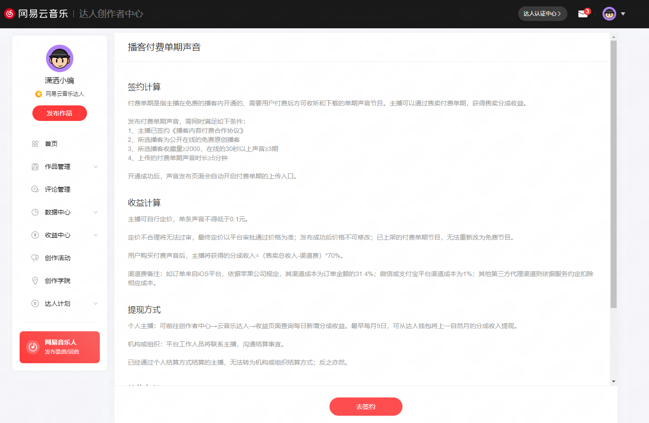Expand the 作品管理 submenu chevron
Screen dimensions: 649x423
(96, 167)
